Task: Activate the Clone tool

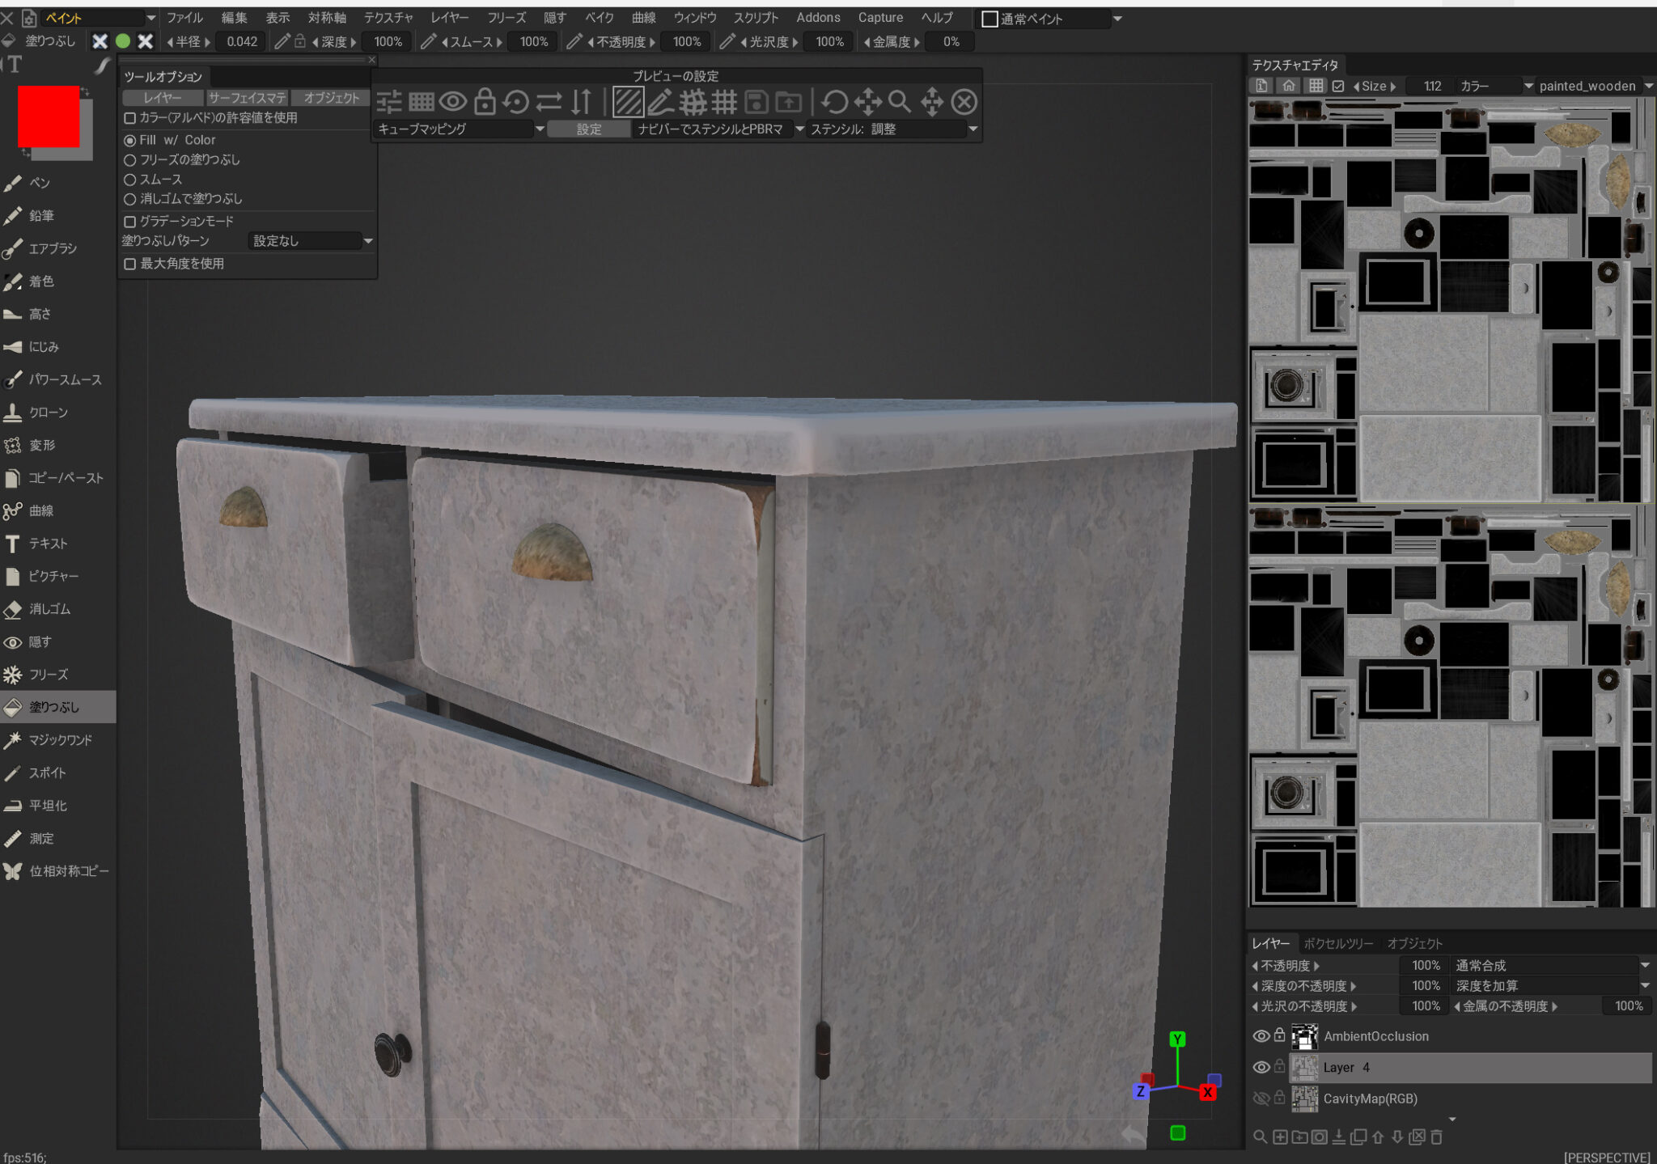Action: (49, 412)
